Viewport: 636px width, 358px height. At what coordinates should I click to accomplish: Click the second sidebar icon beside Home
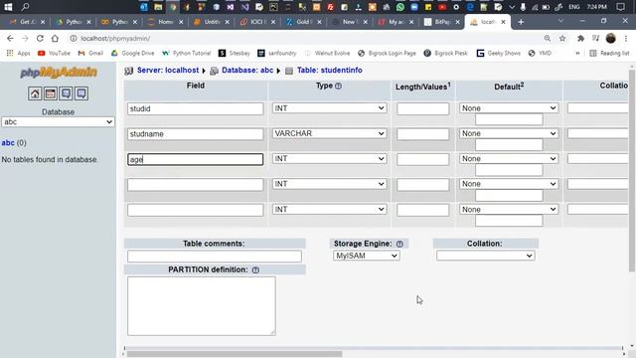[x=51, y=93]
